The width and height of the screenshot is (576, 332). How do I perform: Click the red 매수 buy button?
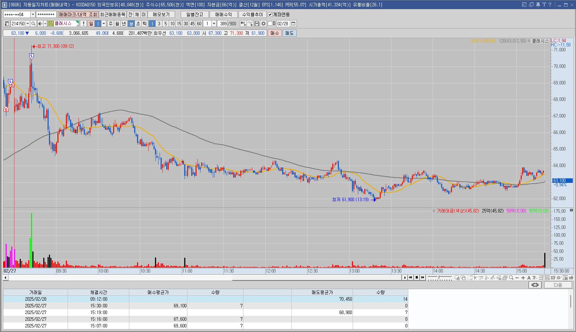click(x=274, y=33)
